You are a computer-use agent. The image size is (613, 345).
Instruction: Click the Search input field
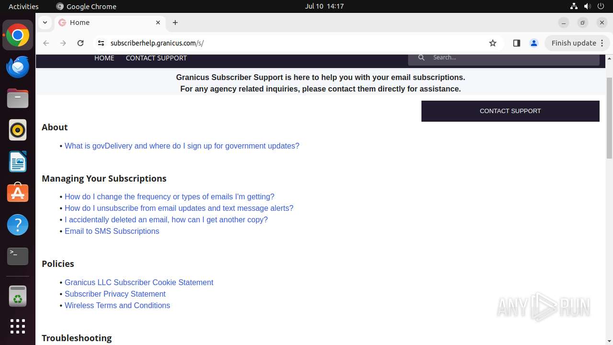[504, 58]
